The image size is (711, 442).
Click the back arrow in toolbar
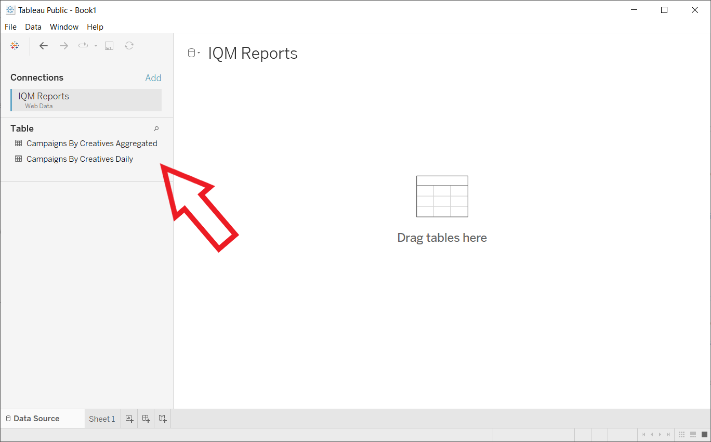tap(44, 46)
